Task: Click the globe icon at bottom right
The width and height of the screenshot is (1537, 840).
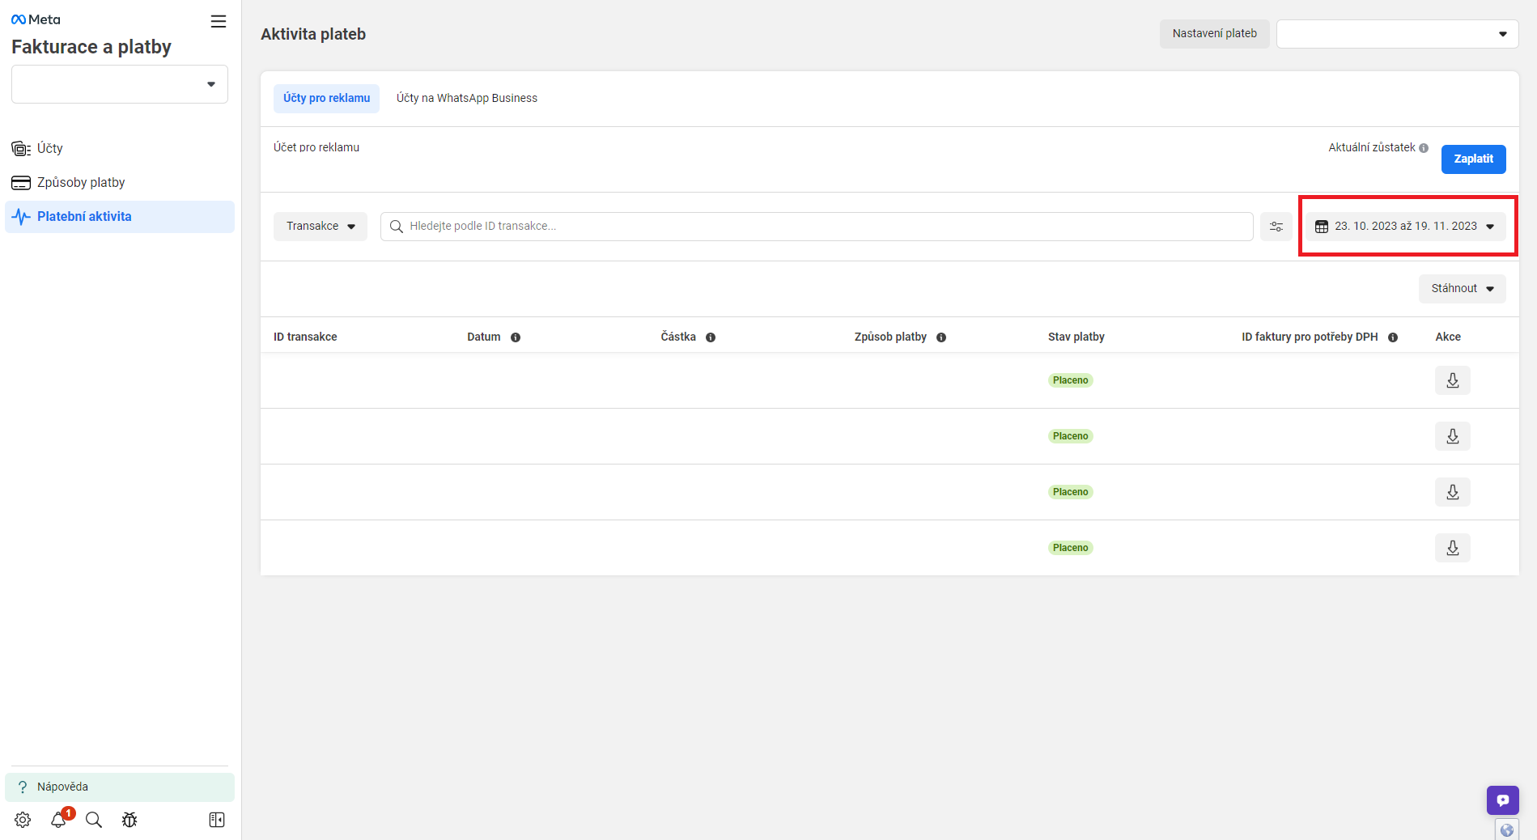Action: [x=1506, y=829]
